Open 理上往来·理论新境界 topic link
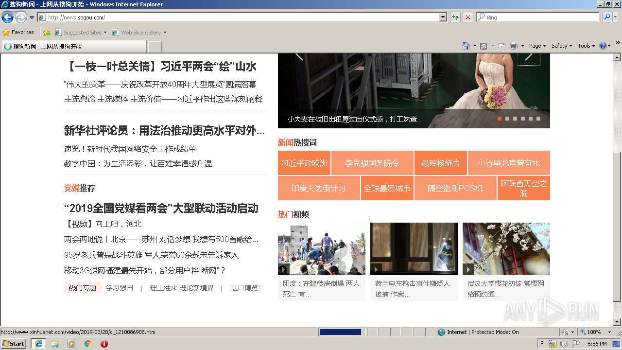622x350 pixels. (182, 288)
